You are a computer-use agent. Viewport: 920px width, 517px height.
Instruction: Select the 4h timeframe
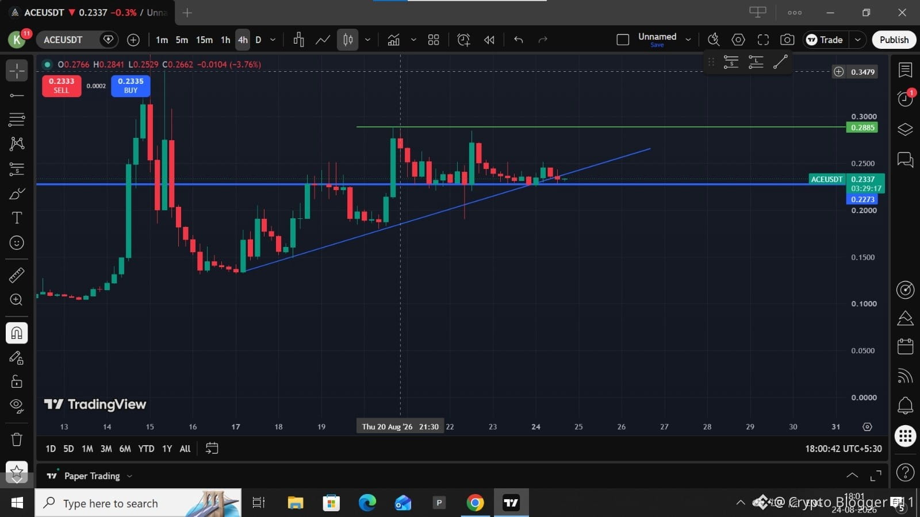pyautogui.click(x=243, y=40)
